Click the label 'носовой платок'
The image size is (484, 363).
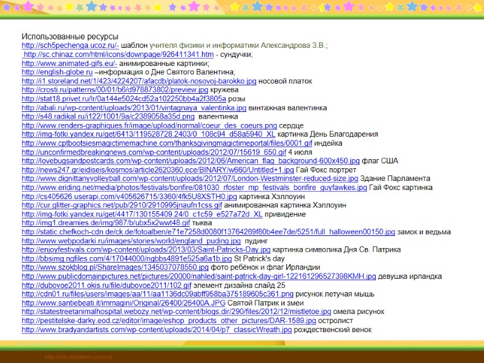[x=285, y=81]
